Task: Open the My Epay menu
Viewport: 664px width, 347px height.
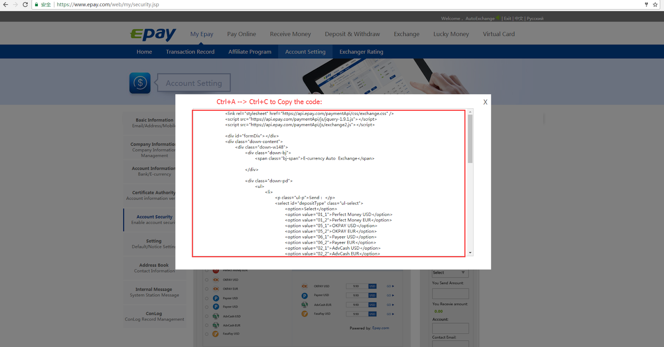Action: (202, 34)
